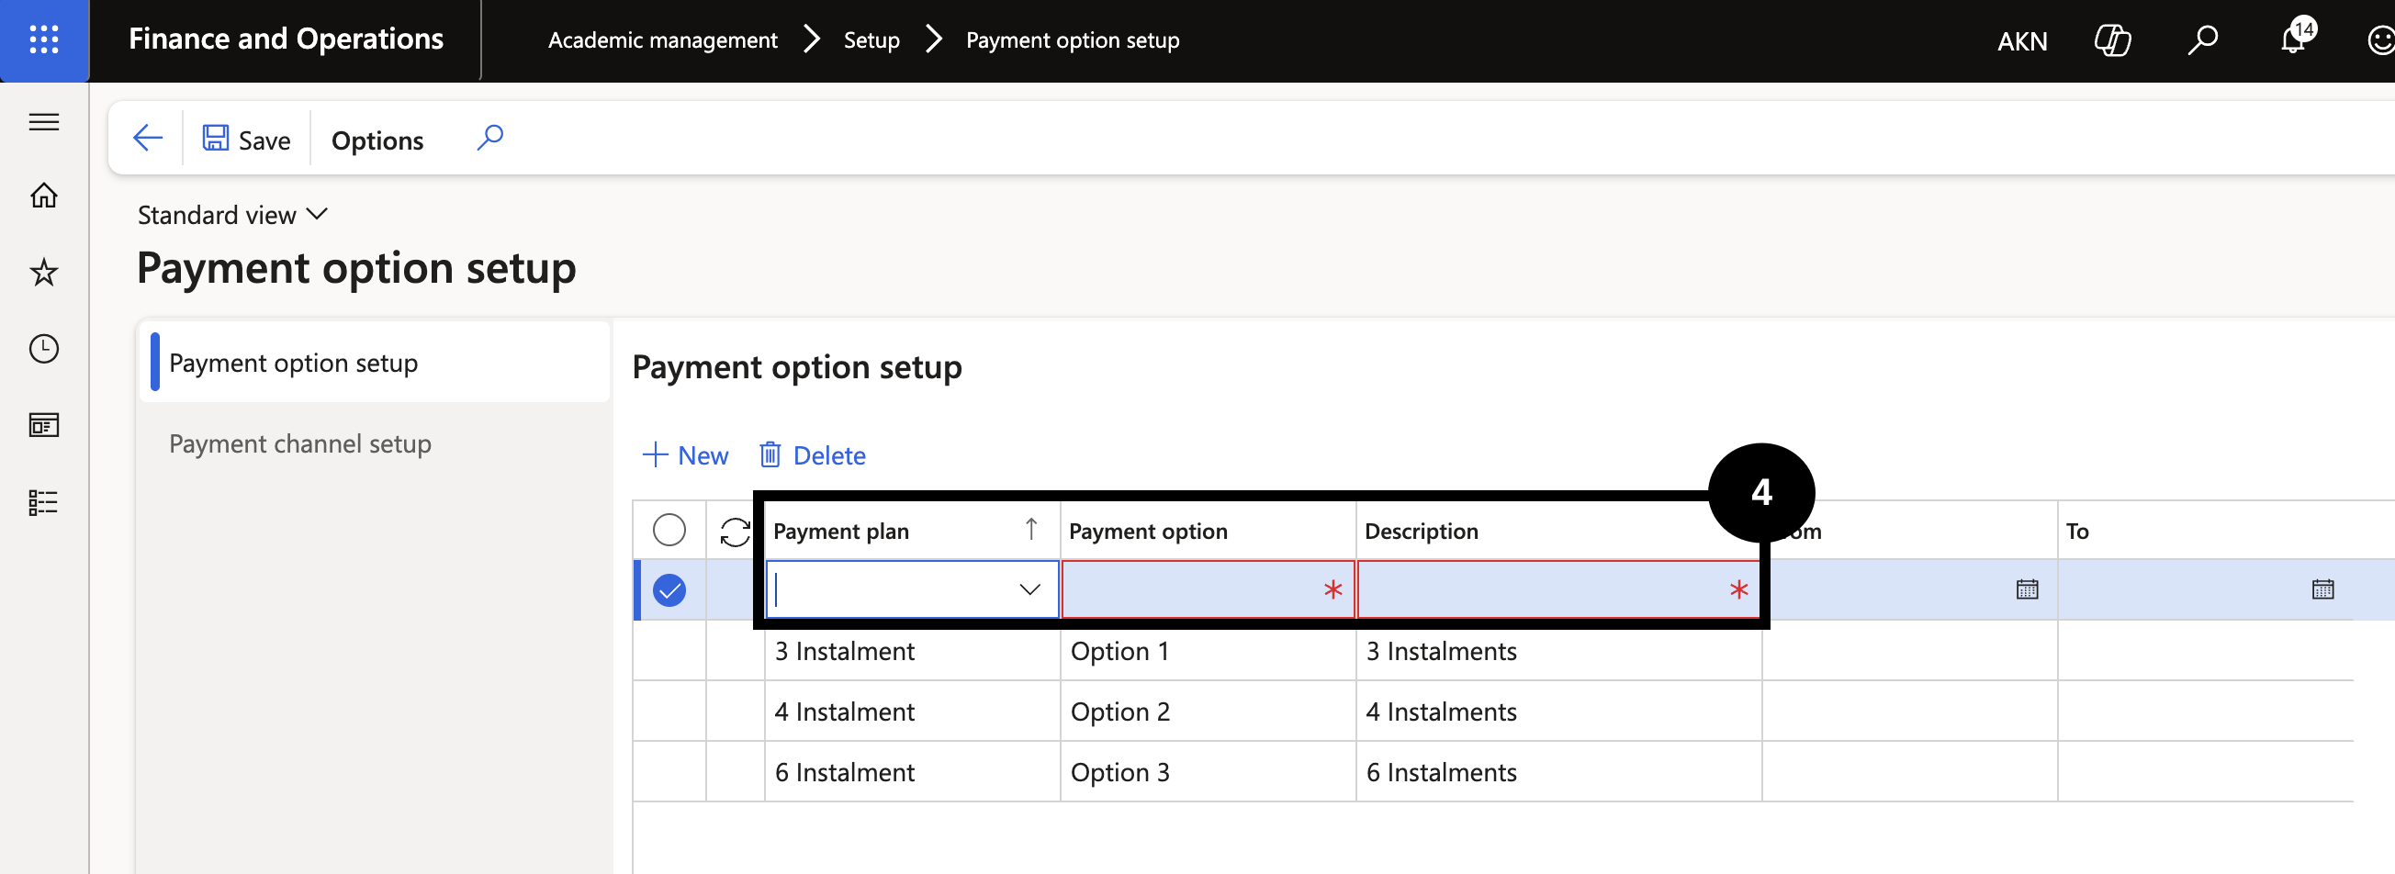The image size is (2395, 874).
Task: Click the required Description input field
Action: pos(1558,589)
